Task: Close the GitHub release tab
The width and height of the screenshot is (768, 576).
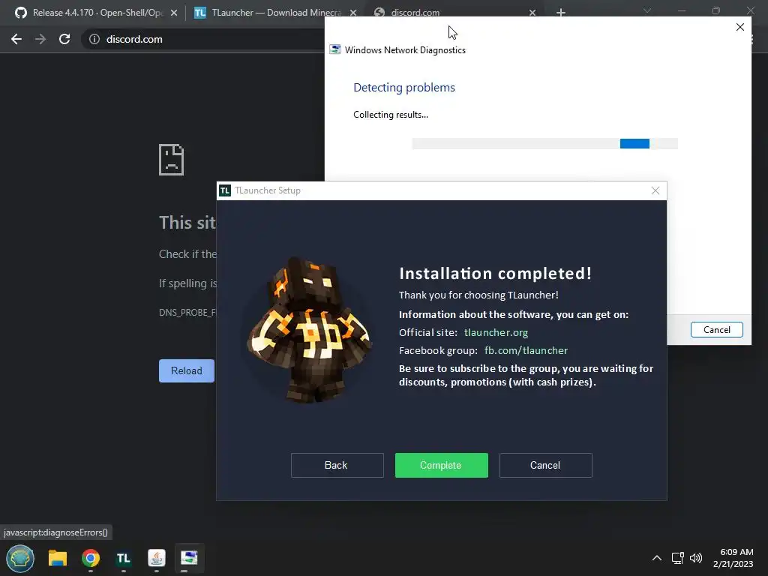Action: 174,13
